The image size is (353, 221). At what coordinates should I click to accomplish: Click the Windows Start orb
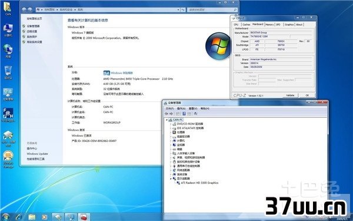[x=5, y=217]
